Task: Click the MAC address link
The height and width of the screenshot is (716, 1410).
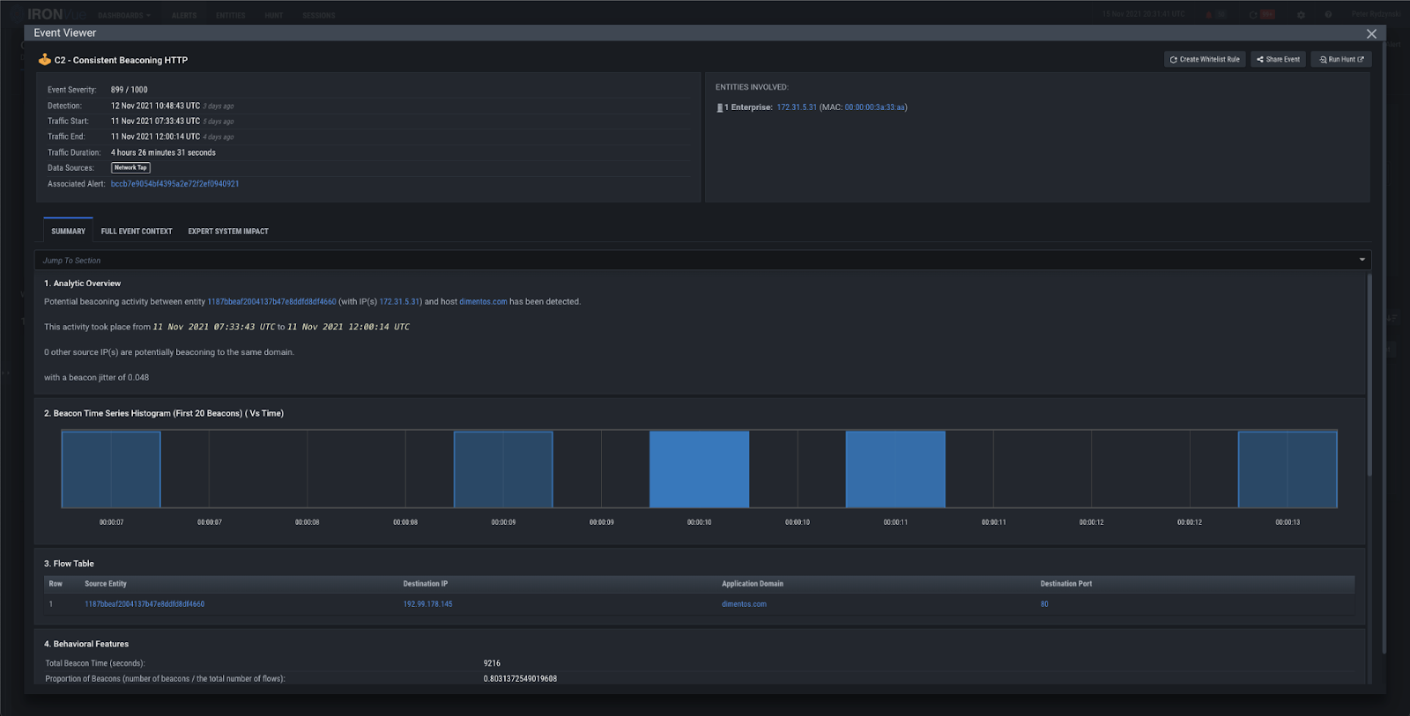Action: tap(875, 107)
